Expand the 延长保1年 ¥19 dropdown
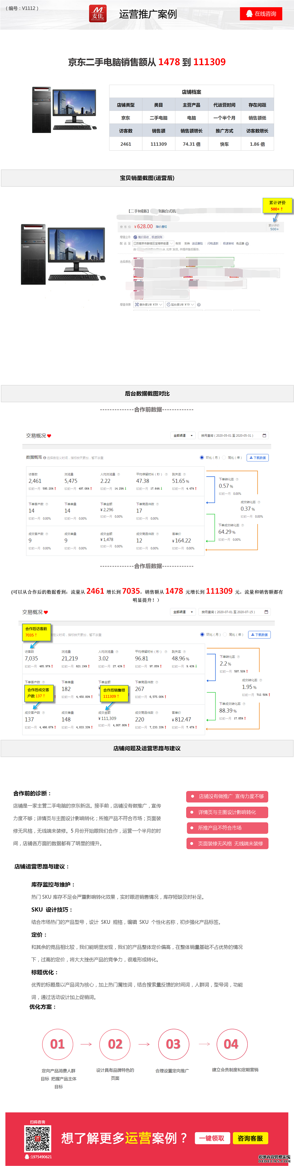This screenshot has width=294, height=1166. click(180, 305)
